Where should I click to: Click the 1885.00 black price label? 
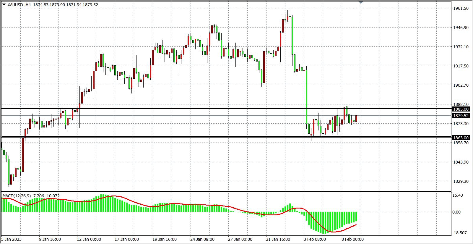click(461, 109)
